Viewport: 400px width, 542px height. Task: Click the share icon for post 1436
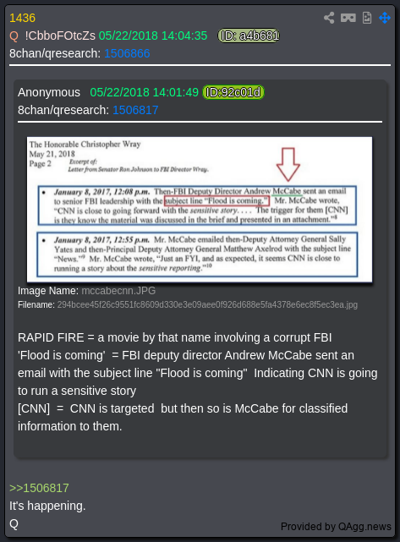point(329,18)
